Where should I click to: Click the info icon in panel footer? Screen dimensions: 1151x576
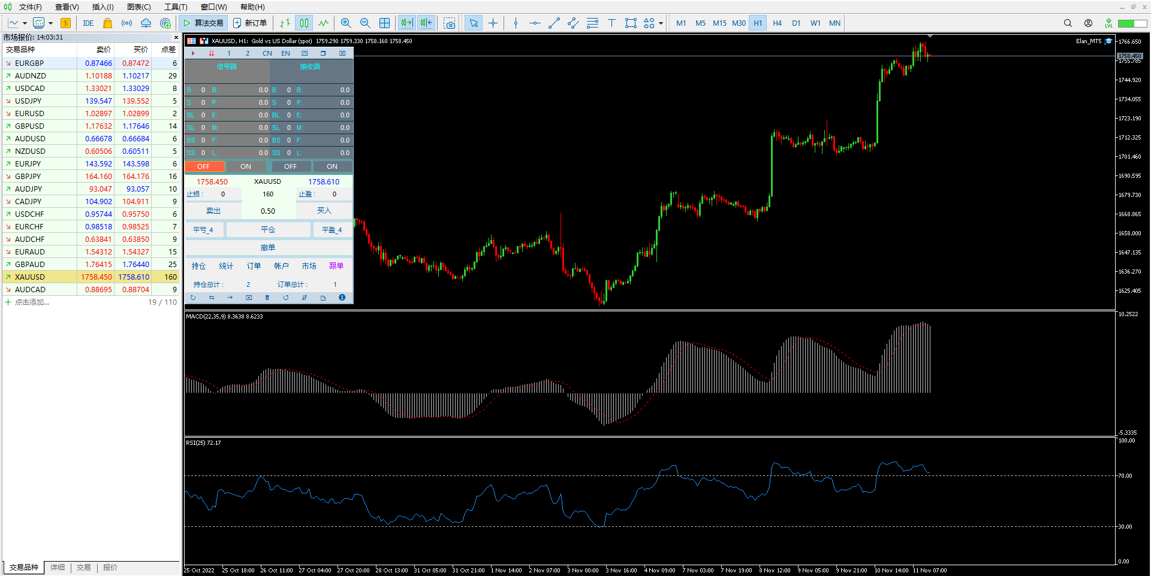342,298
